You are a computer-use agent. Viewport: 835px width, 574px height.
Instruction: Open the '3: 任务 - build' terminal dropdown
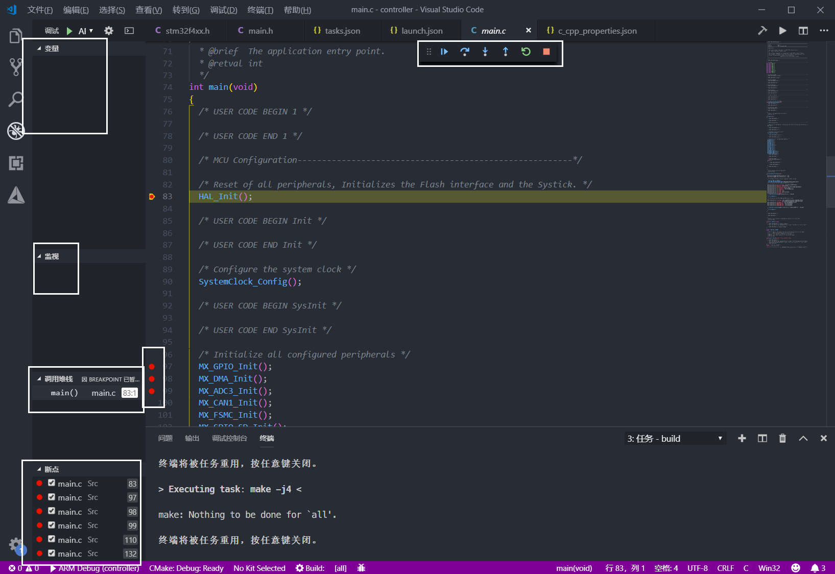(674, 438)
